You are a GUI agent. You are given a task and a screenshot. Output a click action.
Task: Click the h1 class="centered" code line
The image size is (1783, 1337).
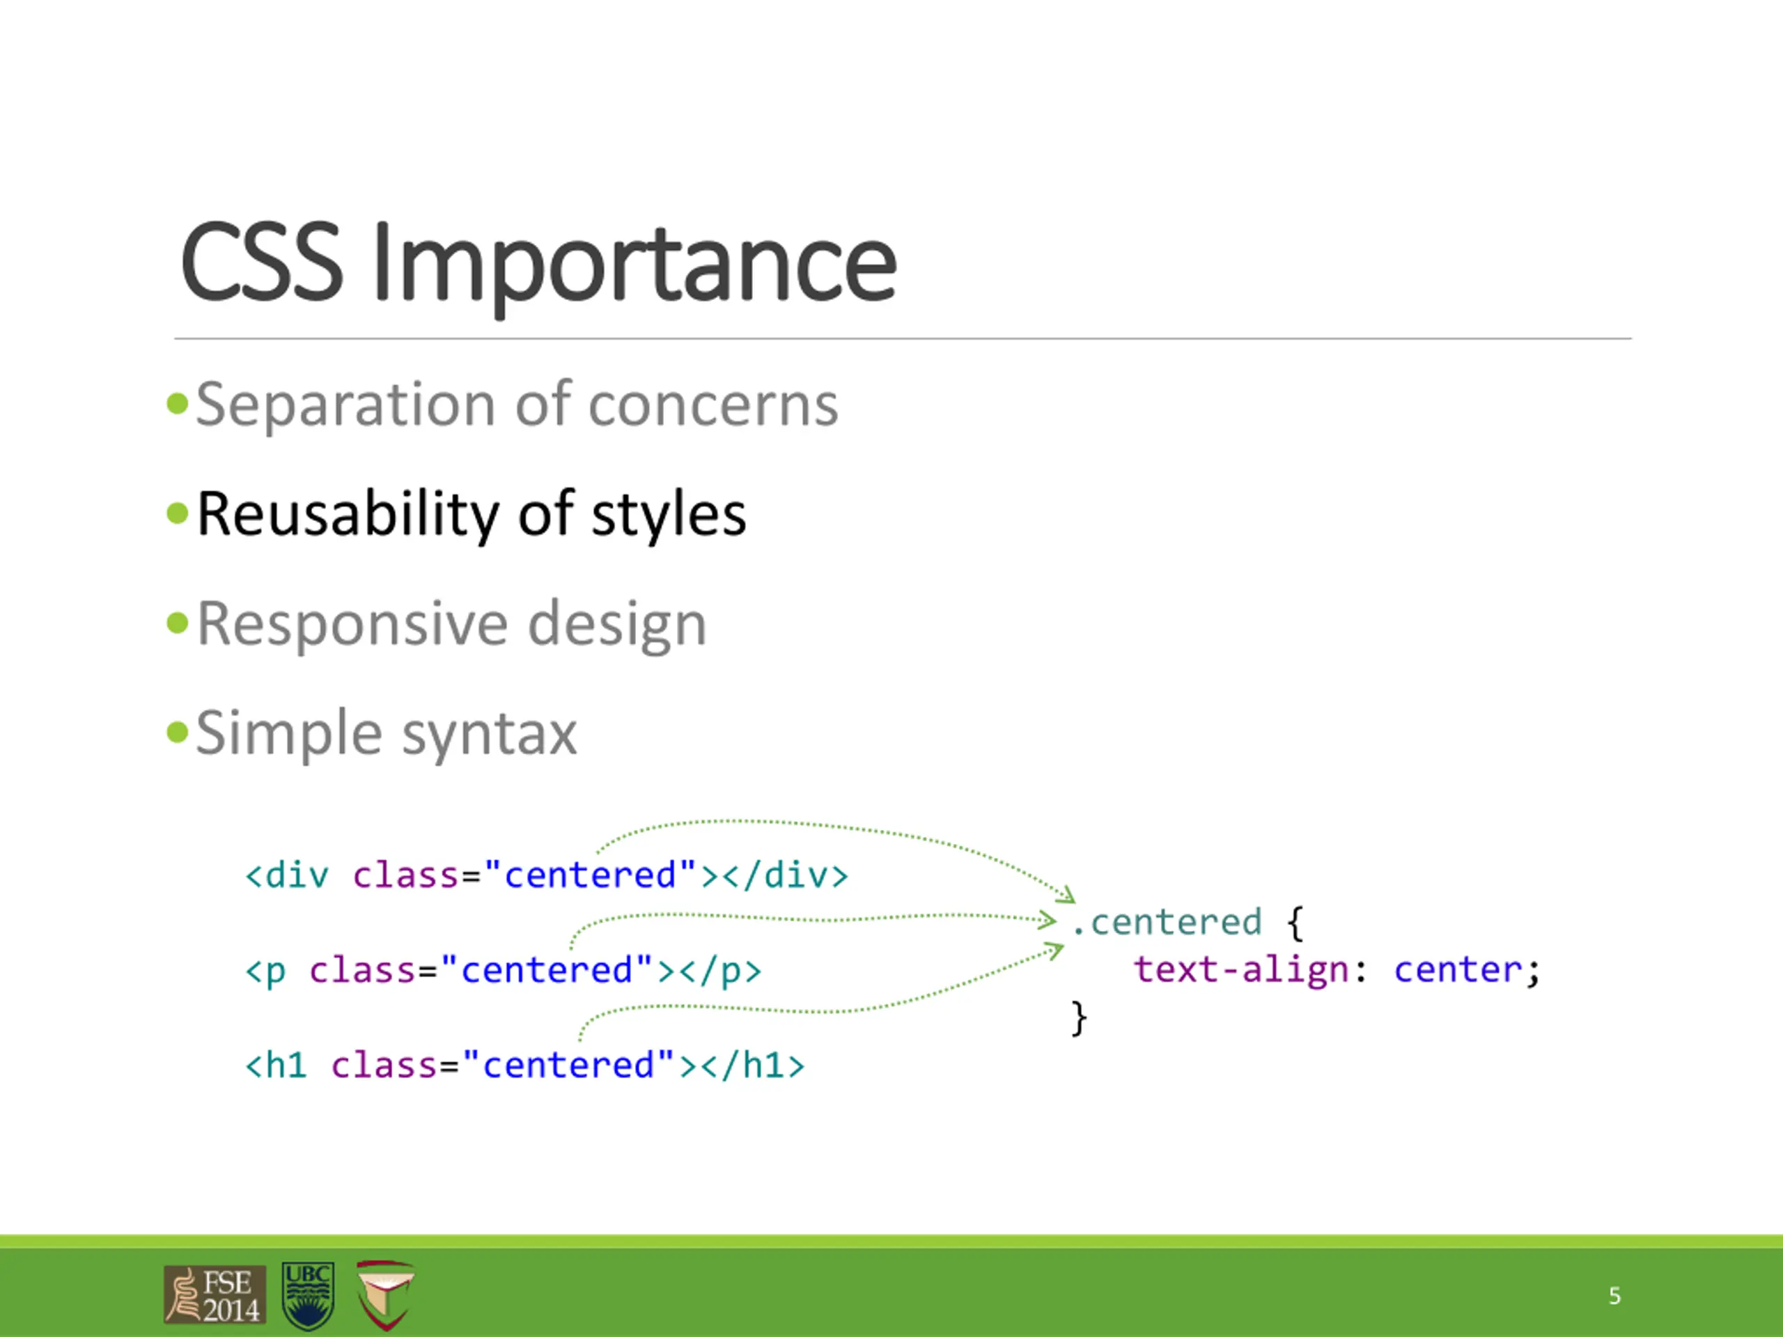click(524, 1065)
